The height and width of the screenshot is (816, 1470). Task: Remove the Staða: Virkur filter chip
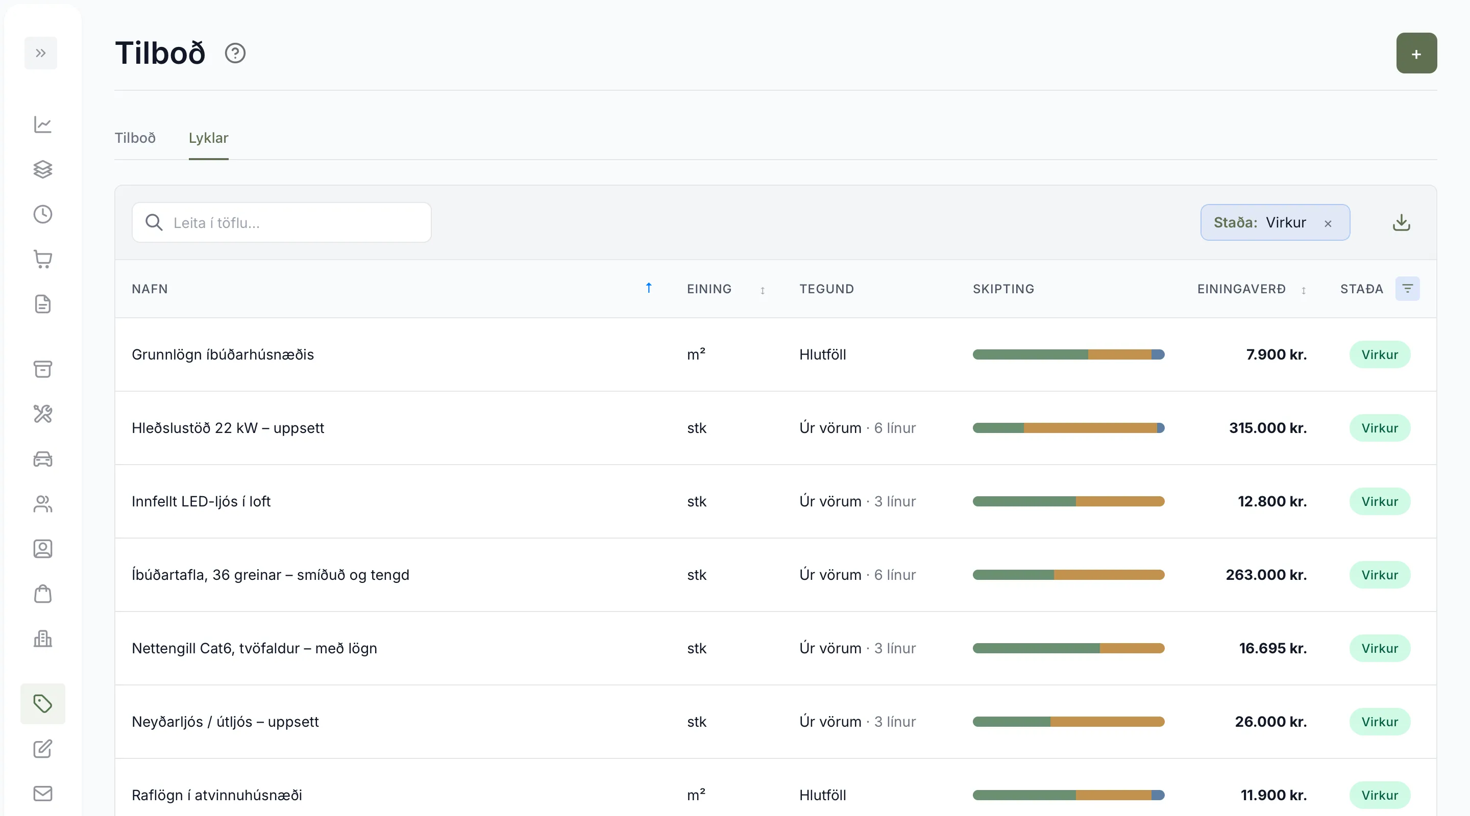click(x=1328, y=223)
